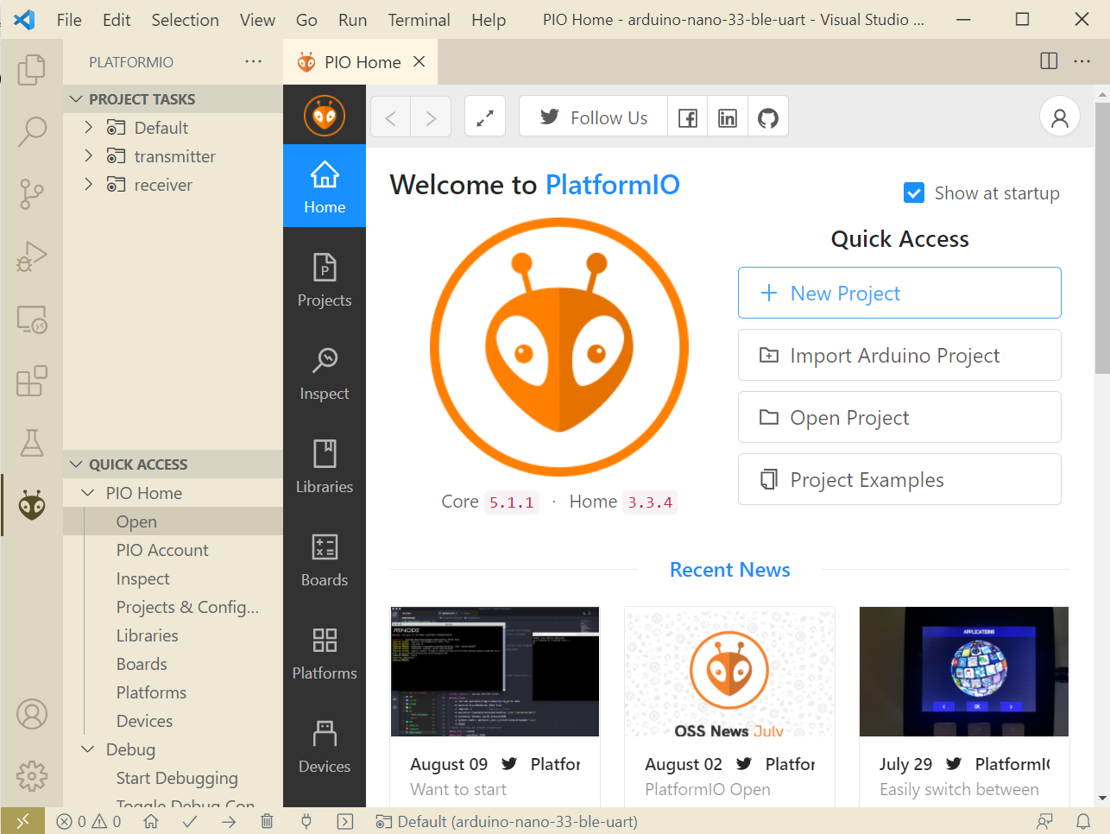Toggle full-screen expand arrows button
This screenshot has width=1110, height=834.
pyautogui.click(x=485, y=117)
